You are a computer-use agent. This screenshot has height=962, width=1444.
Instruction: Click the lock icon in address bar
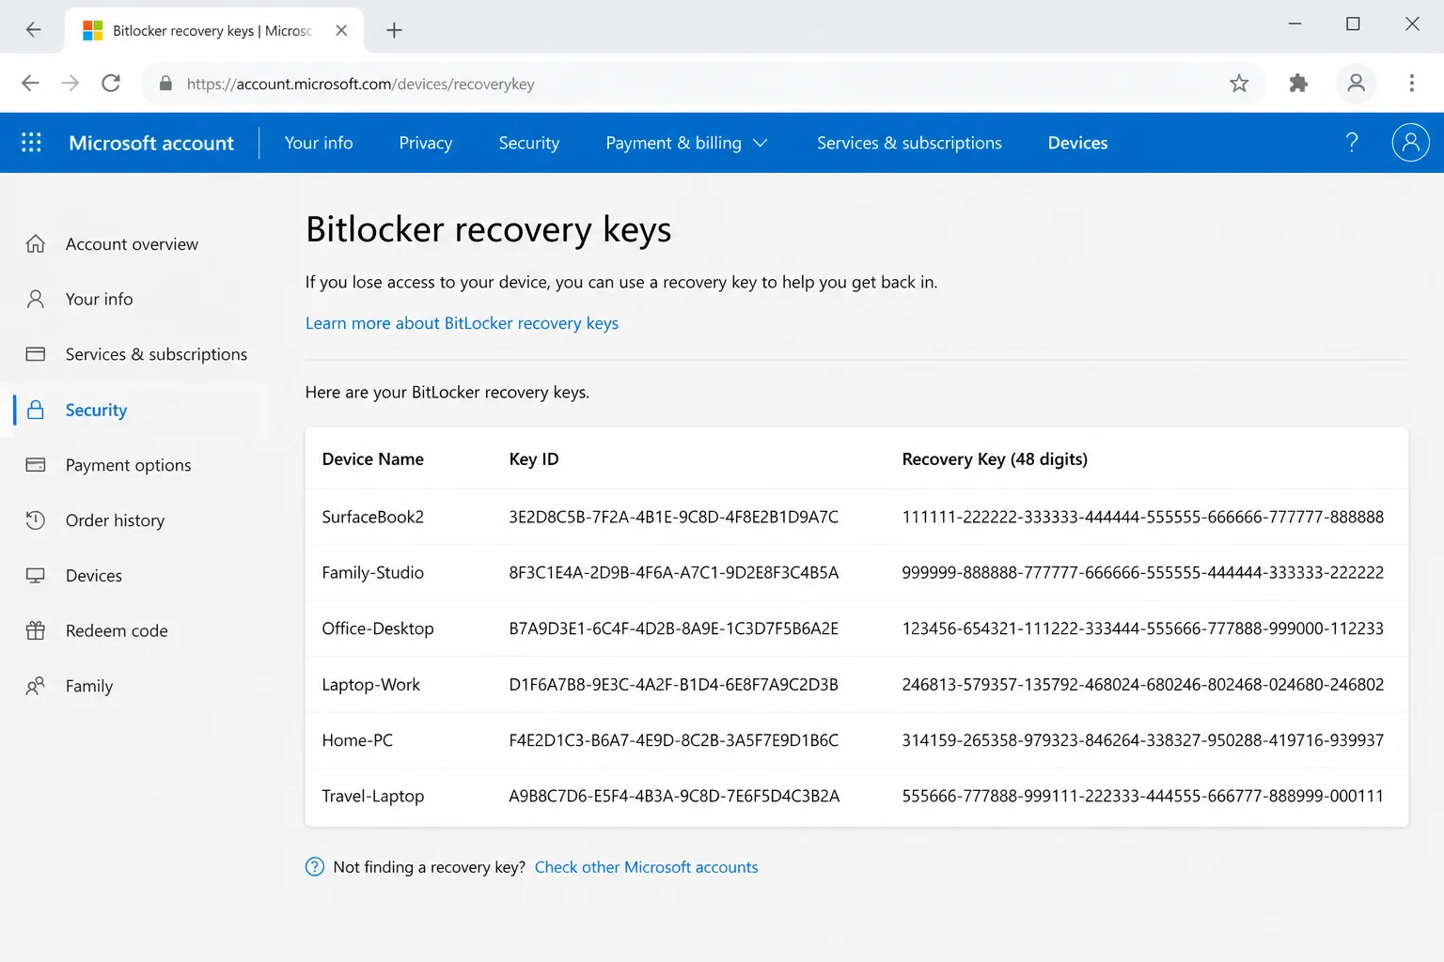coord(165,84)
